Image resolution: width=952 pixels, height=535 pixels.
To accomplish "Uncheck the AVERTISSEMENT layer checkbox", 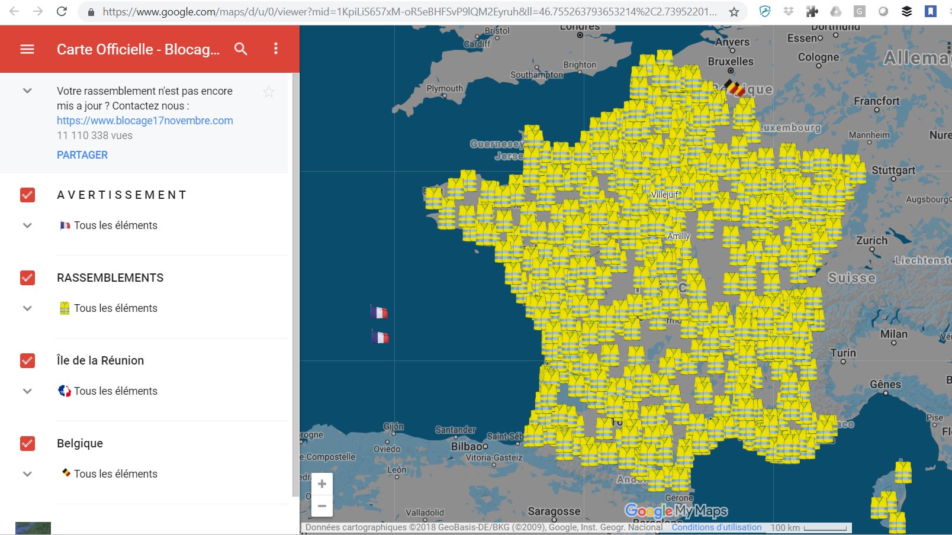I will coord(27,195).
